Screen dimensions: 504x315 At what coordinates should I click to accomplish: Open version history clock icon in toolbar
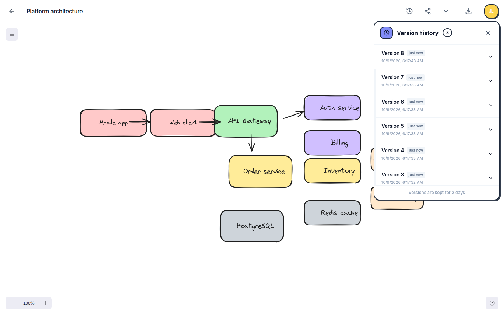coord(409,11)
